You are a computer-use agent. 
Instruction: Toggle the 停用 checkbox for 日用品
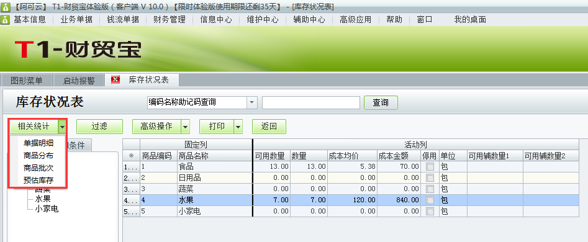point(430,178)
